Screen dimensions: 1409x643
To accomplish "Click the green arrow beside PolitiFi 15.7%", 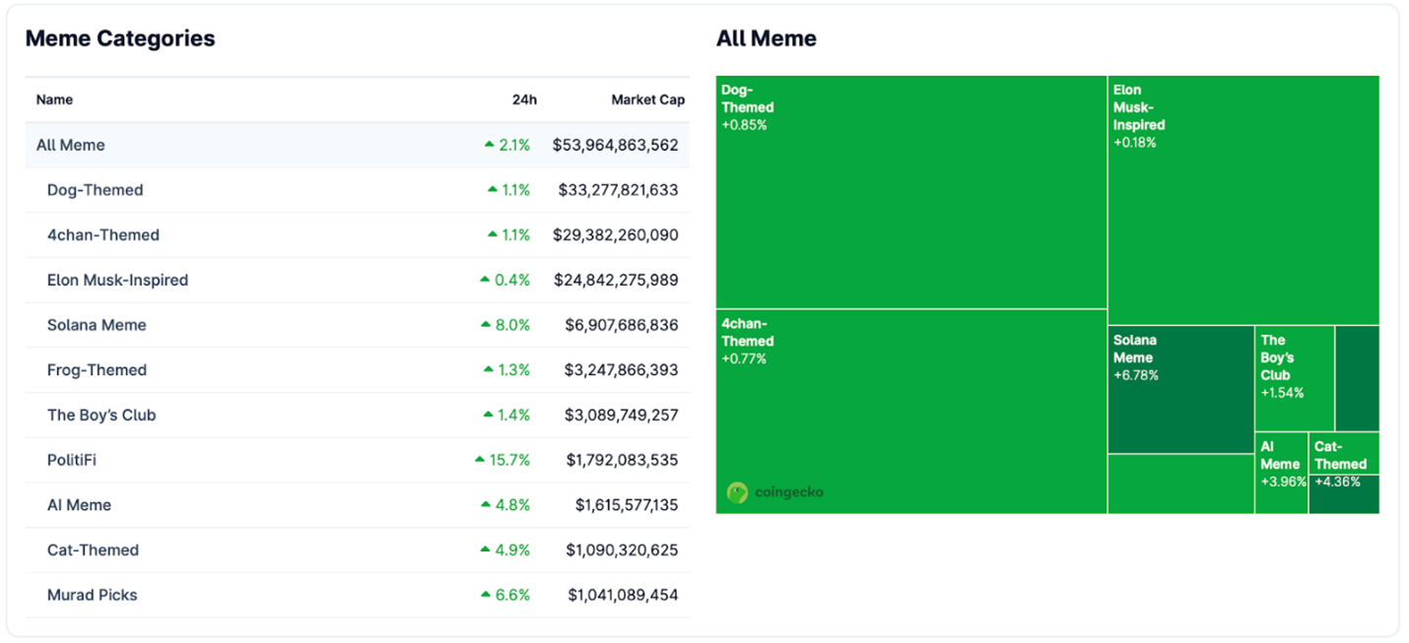I will (480, 460).
